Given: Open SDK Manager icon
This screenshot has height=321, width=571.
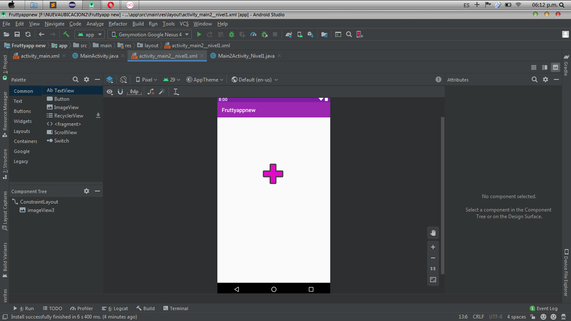Looking at the screenshot, I should click(x=310, y=35).
